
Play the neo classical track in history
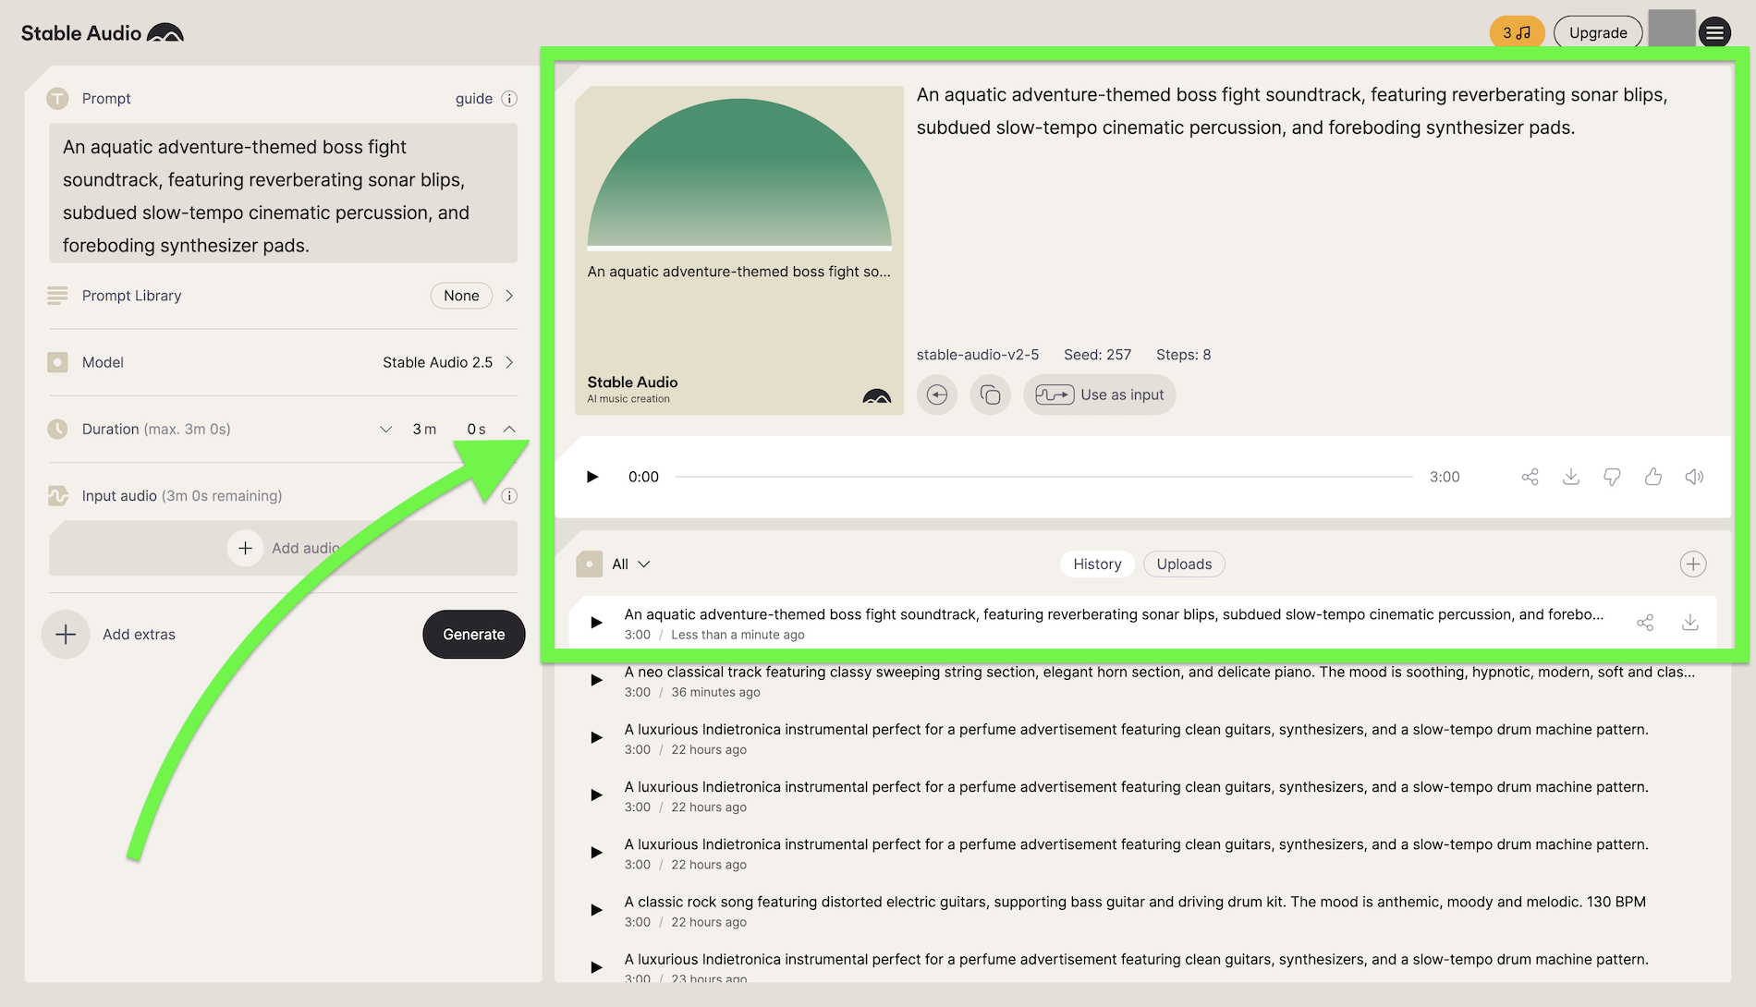[x=596, y=681]
